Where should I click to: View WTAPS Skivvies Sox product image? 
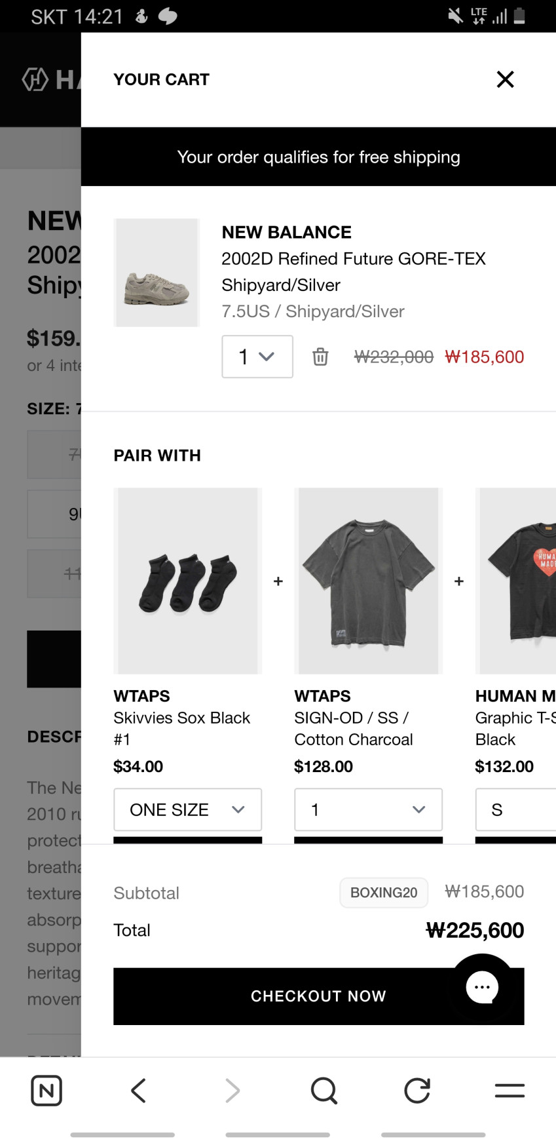pyautogui.click(x=187, y=581)
